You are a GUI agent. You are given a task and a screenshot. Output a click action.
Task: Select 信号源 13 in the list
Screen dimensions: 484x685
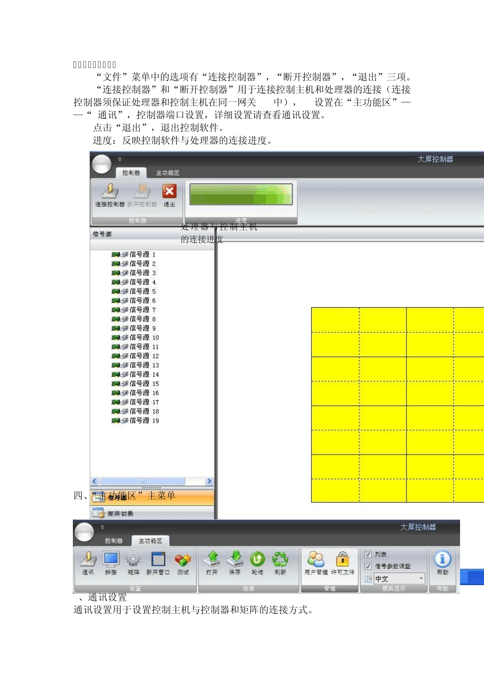(135, 365)
